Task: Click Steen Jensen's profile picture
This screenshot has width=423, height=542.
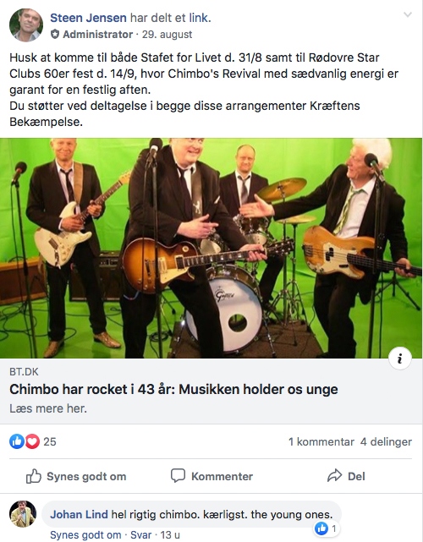Action: point(26,25)
